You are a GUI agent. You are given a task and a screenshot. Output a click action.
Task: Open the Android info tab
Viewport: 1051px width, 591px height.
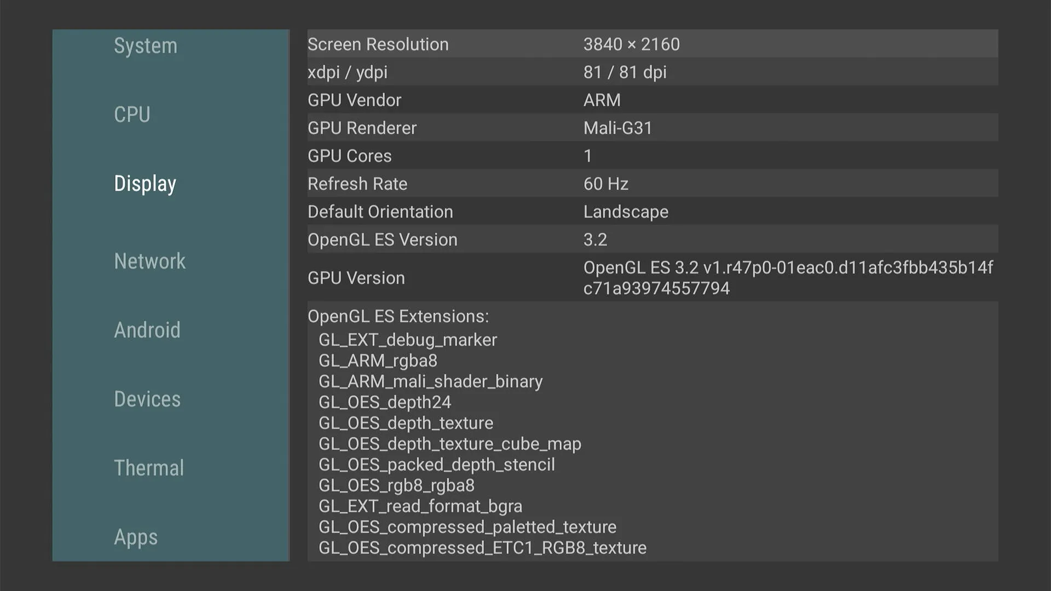click(147, 331)
